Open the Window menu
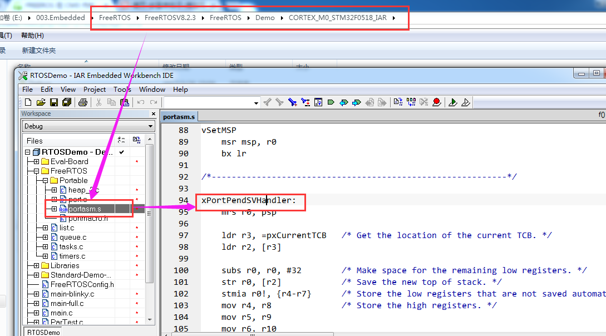606x336 pixels. pos(152,89)
